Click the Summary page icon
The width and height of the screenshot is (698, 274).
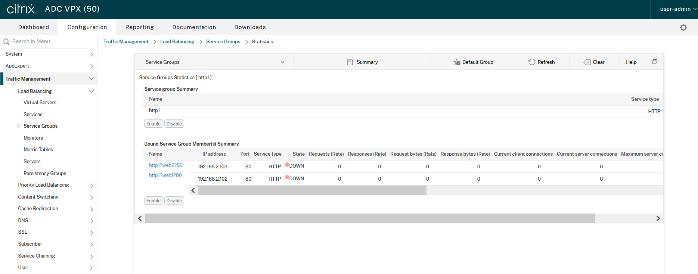point(350,62)
